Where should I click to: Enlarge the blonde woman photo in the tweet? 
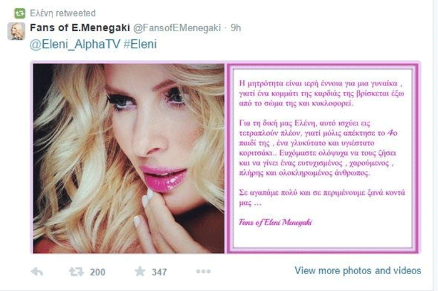coord(128,159)
